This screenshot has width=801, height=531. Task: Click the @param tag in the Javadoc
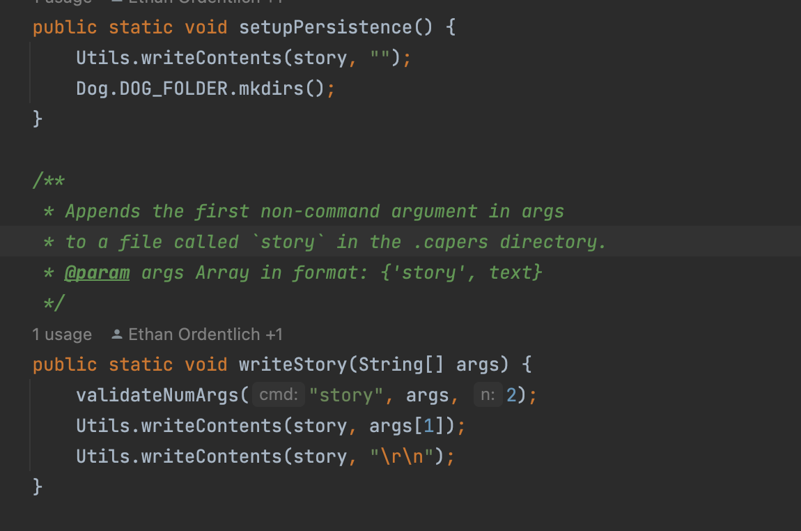(97, 272)
